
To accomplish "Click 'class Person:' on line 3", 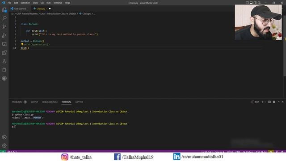I will (29, 24).
